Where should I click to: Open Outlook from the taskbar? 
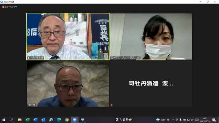point(43,120)
